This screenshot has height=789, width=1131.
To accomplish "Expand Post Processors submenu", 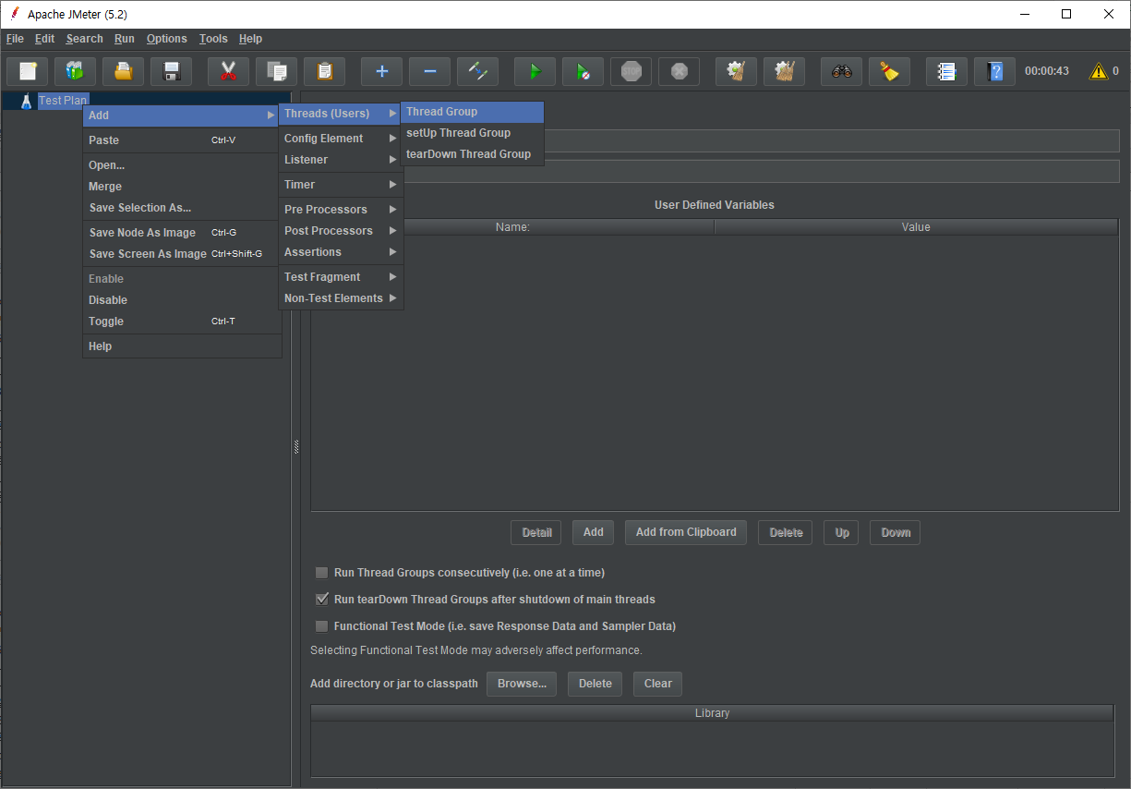I will tap(341, 231).
